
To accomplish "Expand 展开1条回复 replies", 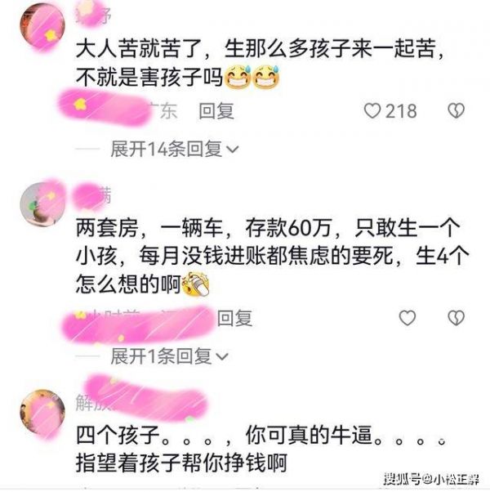I will pos(169,356).
